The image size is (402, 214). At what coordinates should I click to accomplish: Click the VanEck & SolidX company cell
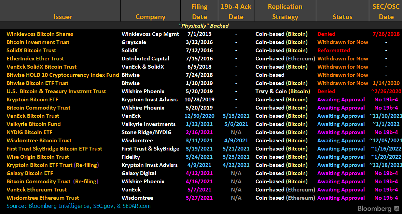tap(143, 67)
